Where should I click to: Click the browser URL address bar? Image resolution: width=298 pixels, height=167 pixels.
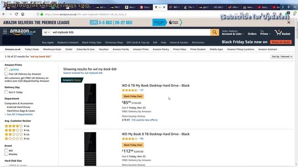point(133,14)
